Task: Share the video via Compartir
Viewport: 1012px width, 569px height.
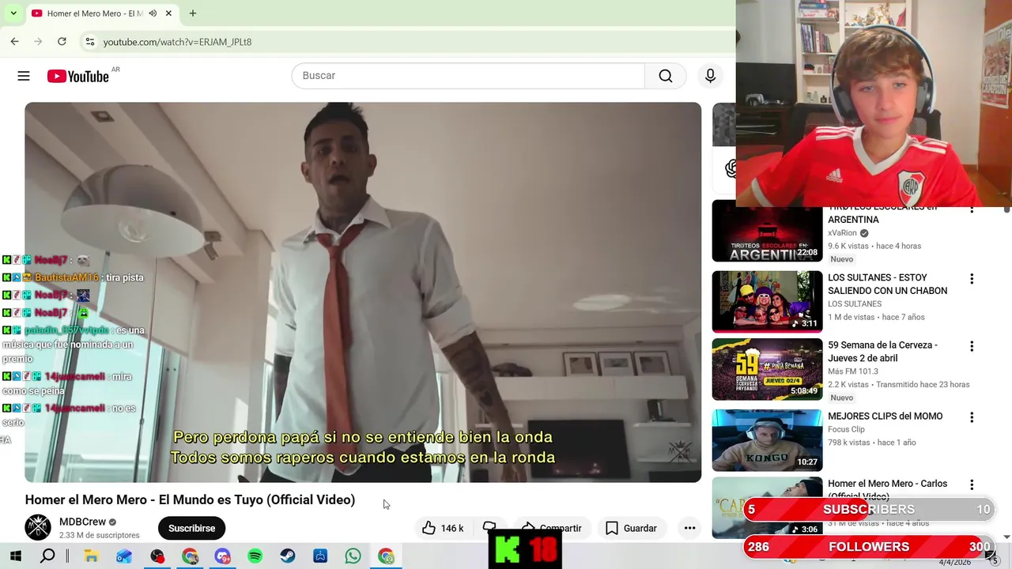Action: (551, 528)
